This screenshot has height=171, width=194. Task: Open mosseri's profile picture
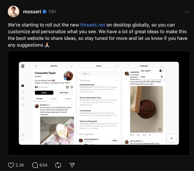[13, 12]
